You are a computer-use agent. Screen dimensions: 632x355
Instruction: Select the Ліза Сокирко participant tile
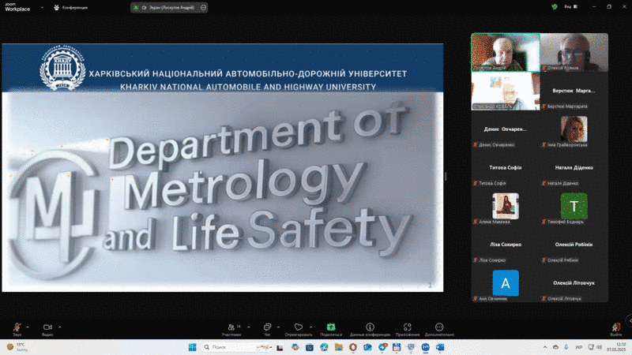tap(506, 245)
